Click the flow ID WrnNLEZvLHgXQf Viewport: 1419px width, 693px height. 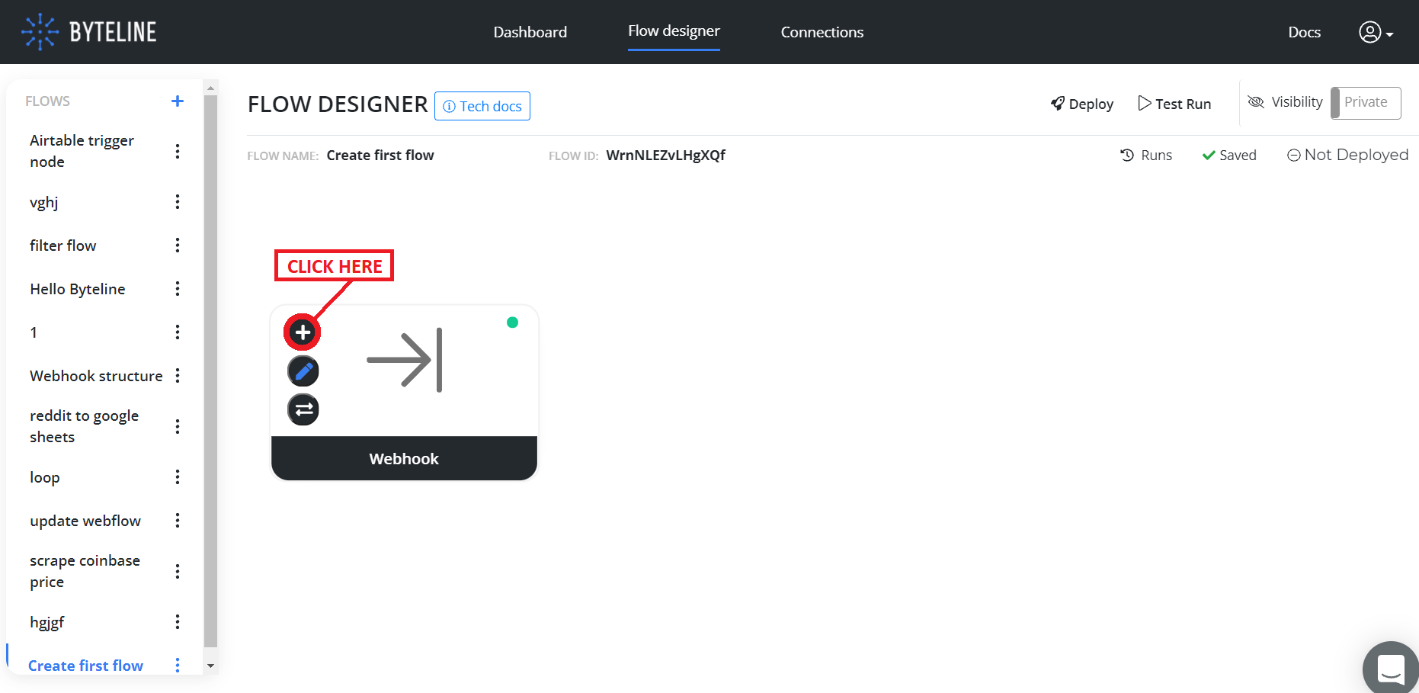665,155
